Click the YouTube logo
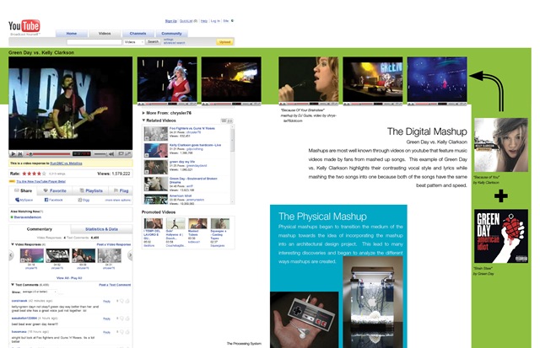Image resolution: width=540 pixels, height=348 pixels. [24, 26]
